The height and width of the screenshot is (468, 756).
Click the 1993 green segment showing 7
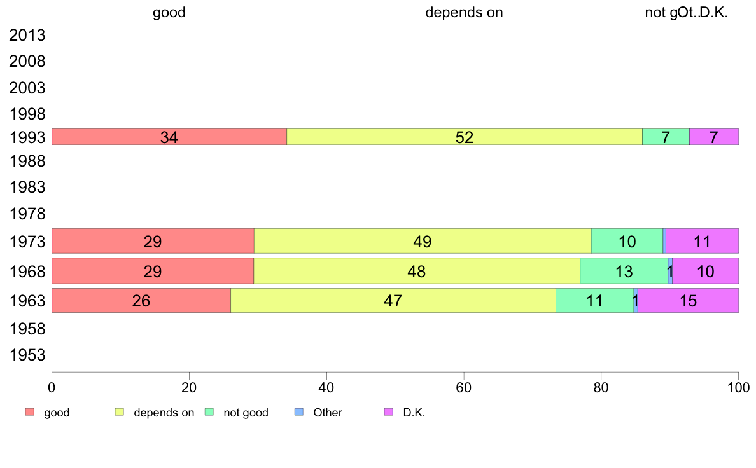click(666, 137)
